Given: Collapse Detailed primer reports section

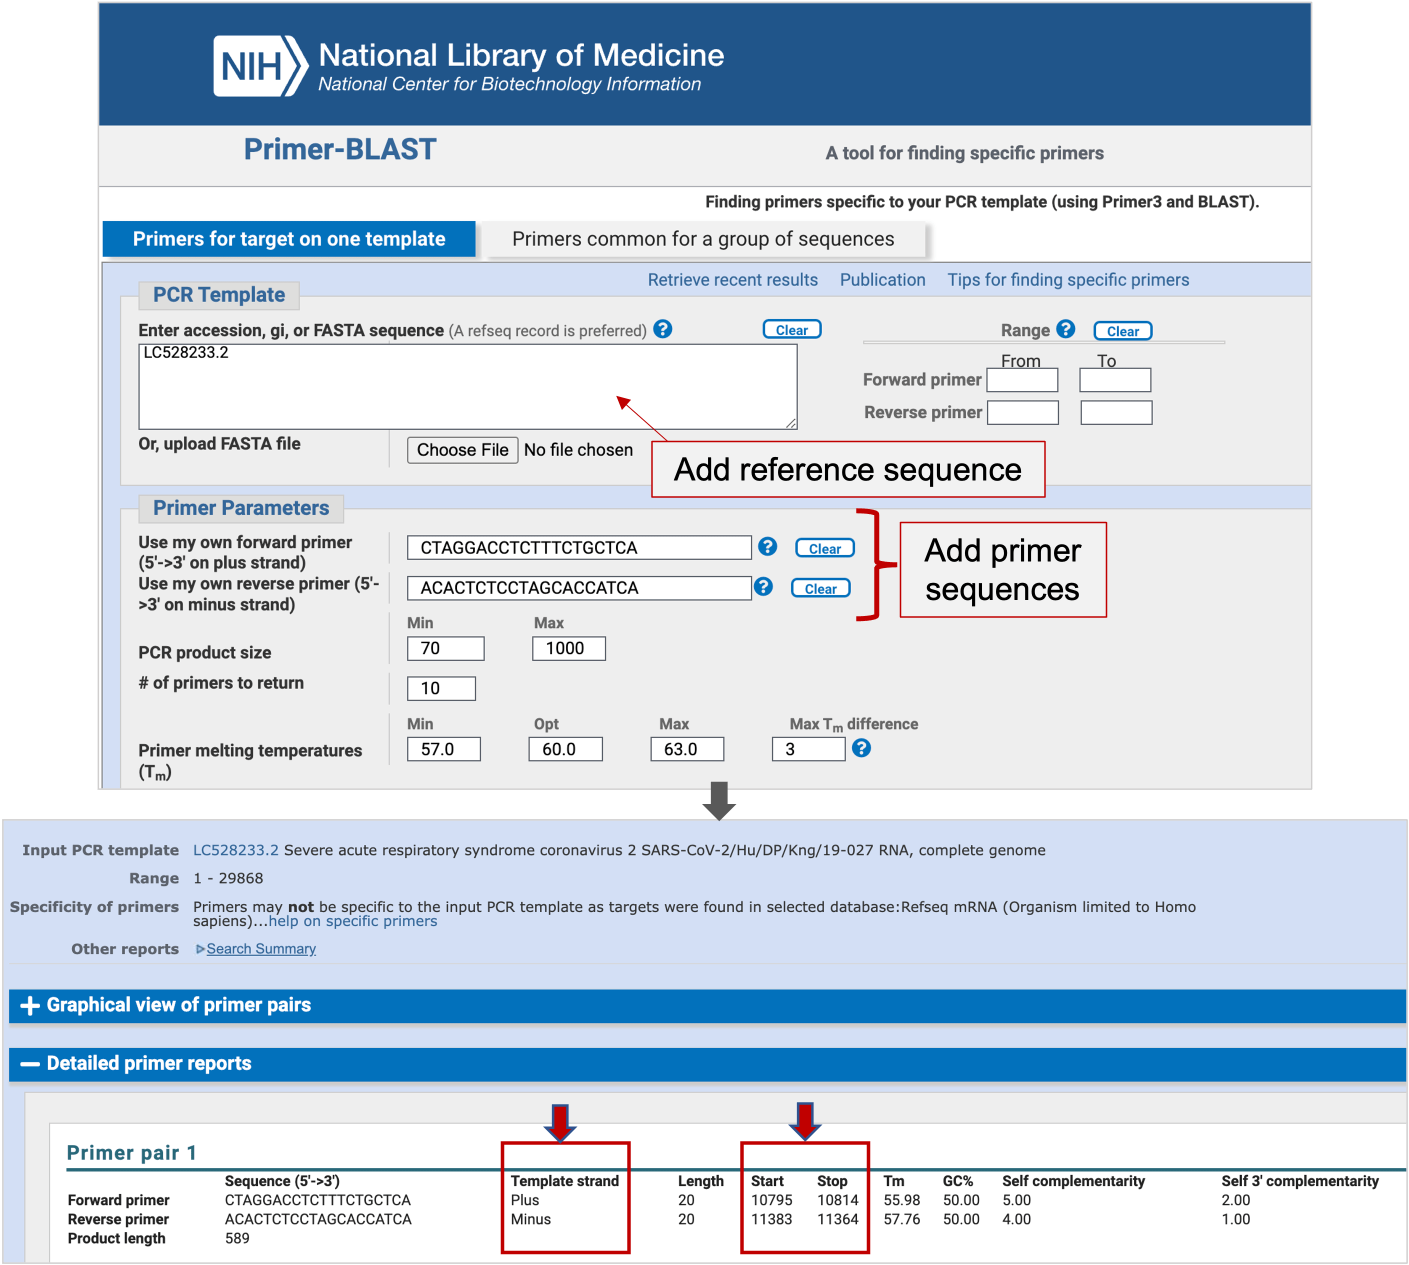Looking at the screenshot, I should pos(29,1063).
